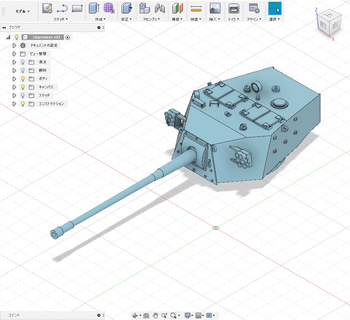This screenshot has width=350, height=320.
Task: Open the 選択 toolbar menu
Action: tap(274, 19)
